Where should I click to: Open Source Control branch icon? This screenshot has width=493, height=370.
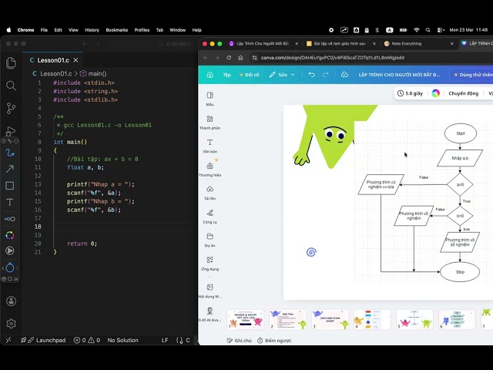click(x=11, y=108)
